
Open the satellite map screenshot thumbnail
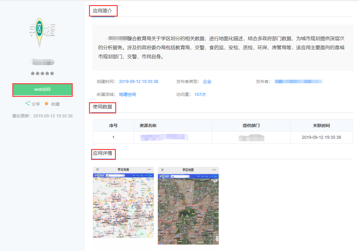click(x=188, y=208)
